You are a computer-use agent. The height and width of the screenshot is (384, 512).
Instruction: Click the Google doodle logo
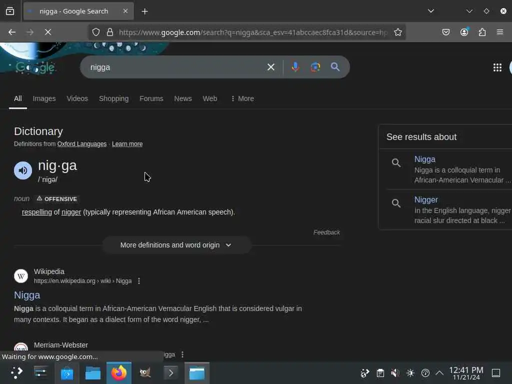(35, 67)
